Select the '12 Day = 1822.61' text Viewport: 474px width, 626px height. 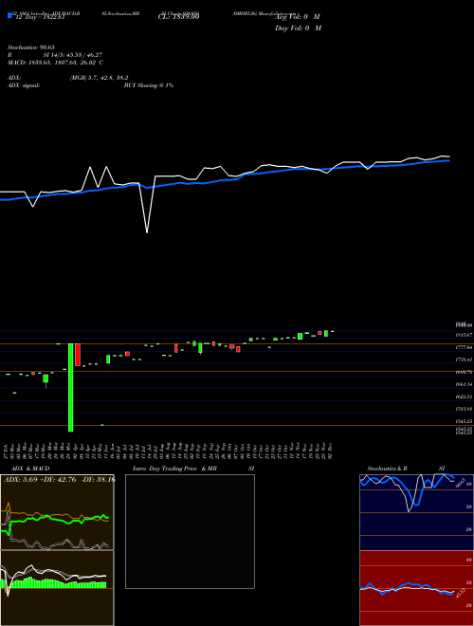coord(39,18)
